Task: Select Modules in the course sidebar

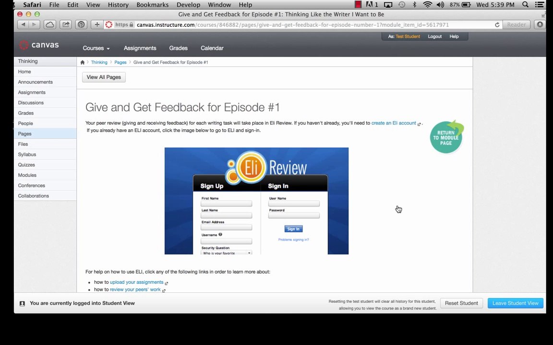Action: pyautogui.click(x=45, y=175)
